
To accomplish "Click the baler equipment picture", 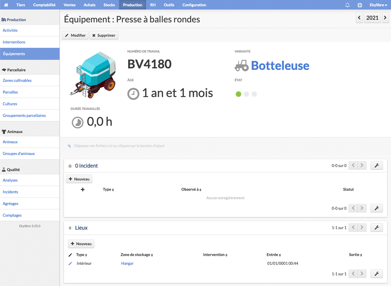I will click(x=93, y=75).
